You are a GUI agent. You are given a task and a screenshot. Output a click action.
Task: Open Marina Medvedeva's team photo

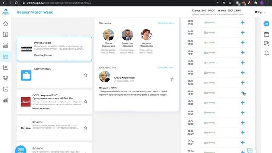[x=146, y=35]
